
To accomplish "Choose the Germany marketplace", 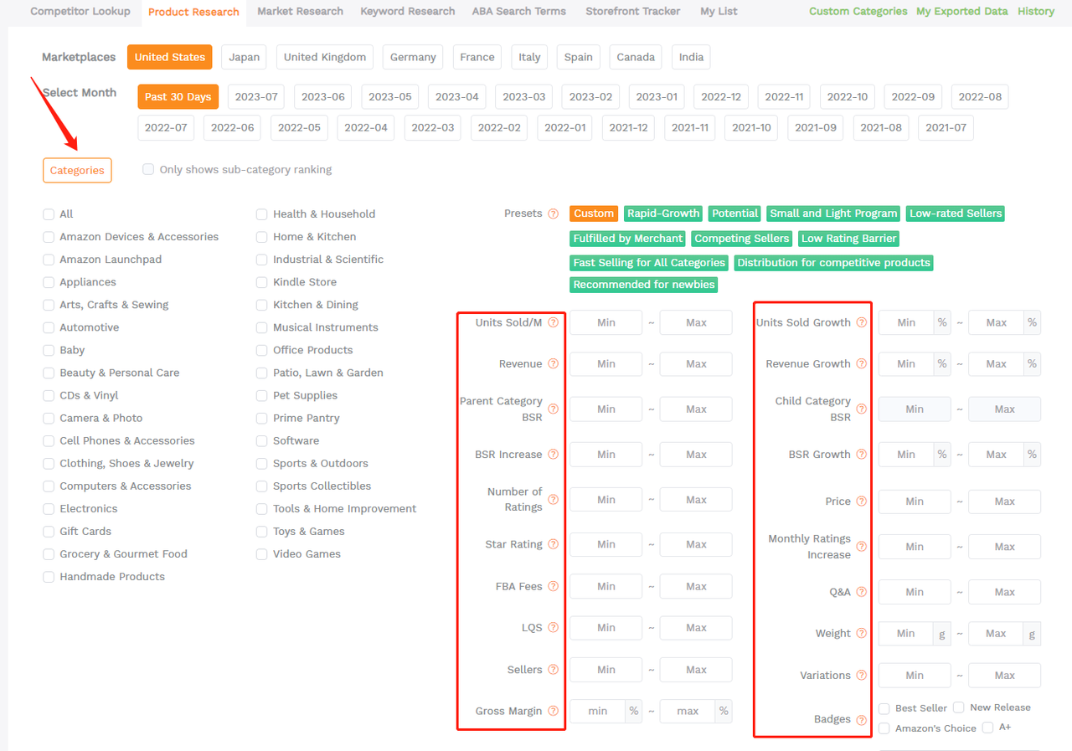I will click(x=413, y=57).
